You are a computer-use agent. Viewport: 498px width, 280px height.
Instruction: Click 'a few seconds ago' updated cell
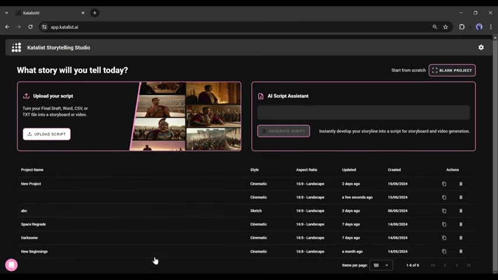(x=357, y=197)
